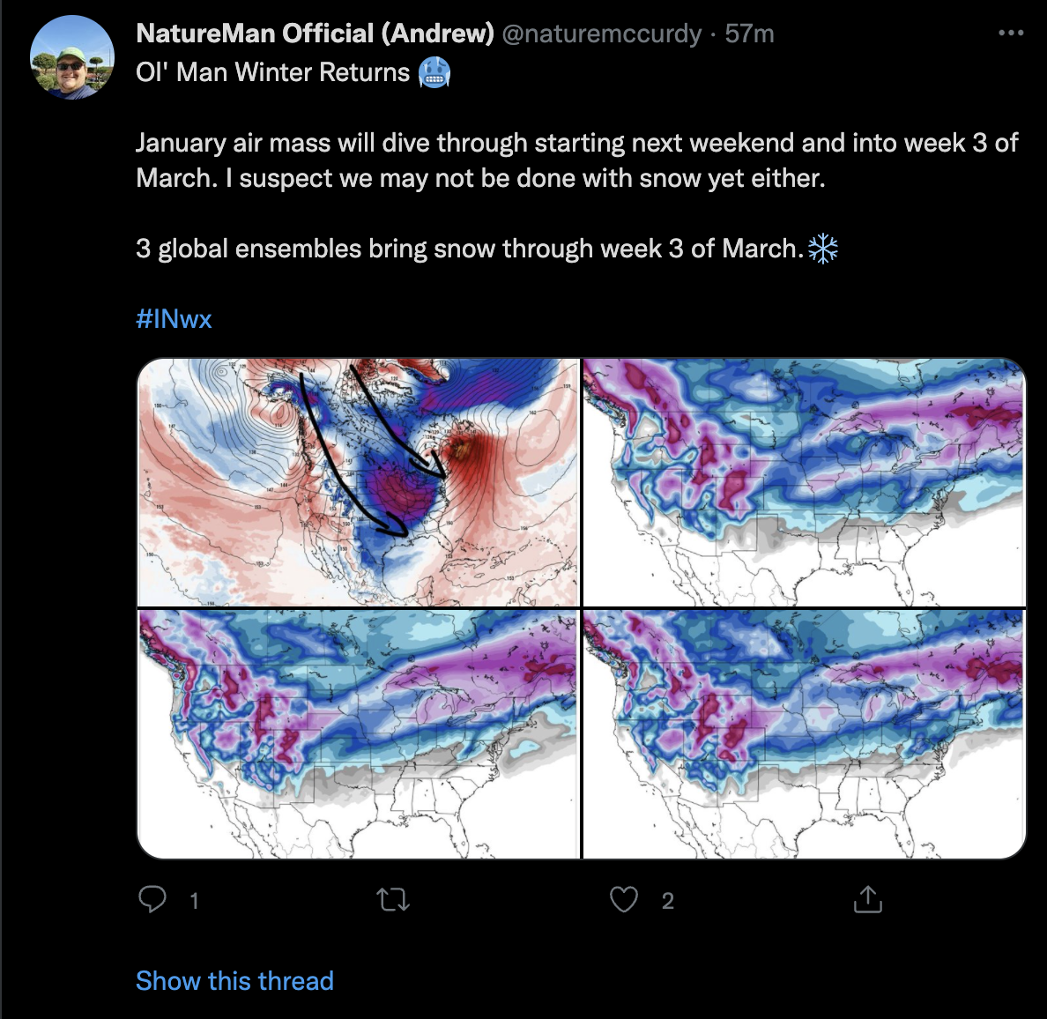
Task: Like the tweet with heart icon
Action: [x=624, y=899]
